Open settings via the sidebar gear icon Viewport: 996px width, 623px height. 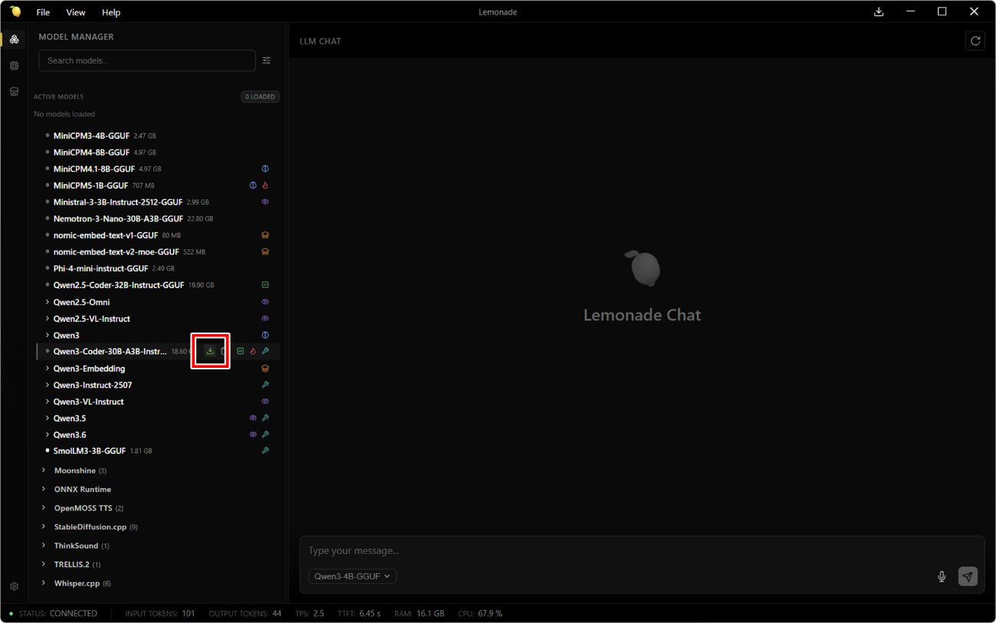click(x=15, y=586)
